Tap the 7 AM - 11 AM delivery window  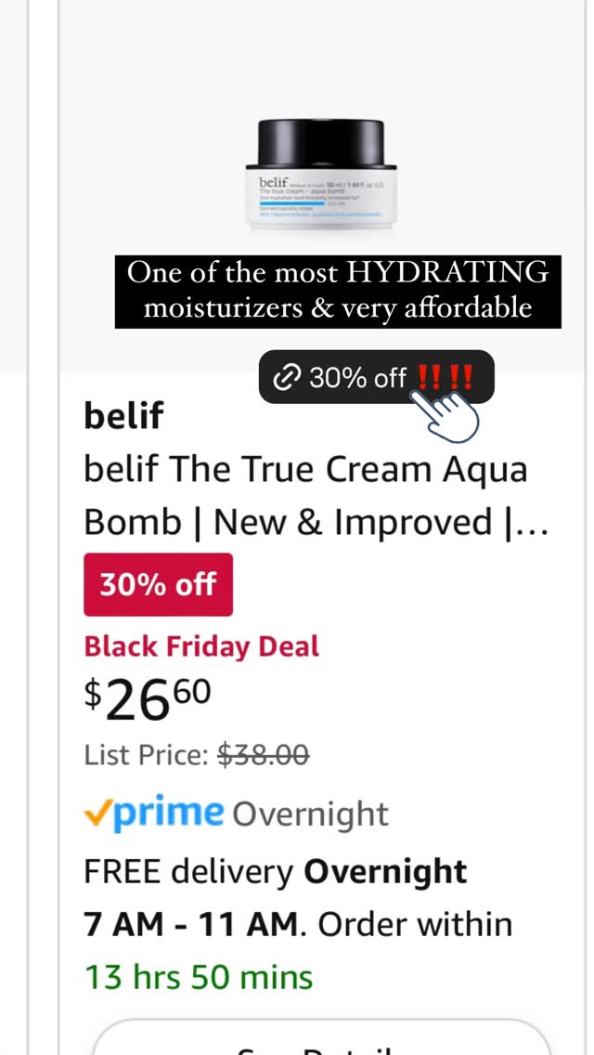(190, 924)
